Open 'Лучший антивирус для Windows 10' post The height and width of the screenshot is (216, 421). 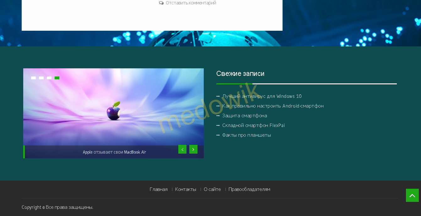click(262, 96)
